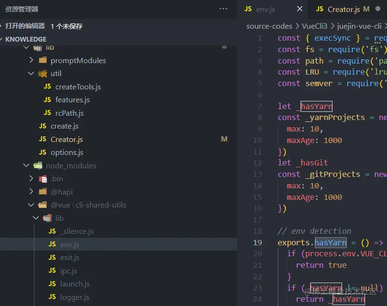Click JS icon beside create.js
Viewport: 387px width, 306px height.
click(43, 126)
